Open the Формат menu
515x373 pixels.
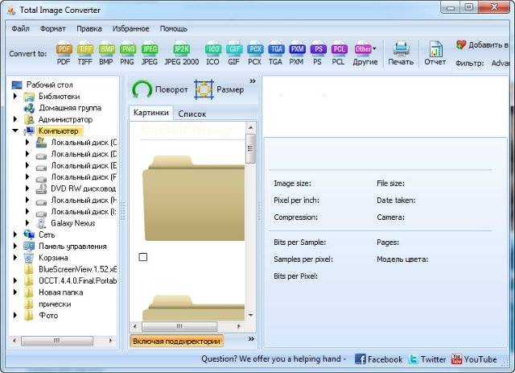tap(53, 29)
